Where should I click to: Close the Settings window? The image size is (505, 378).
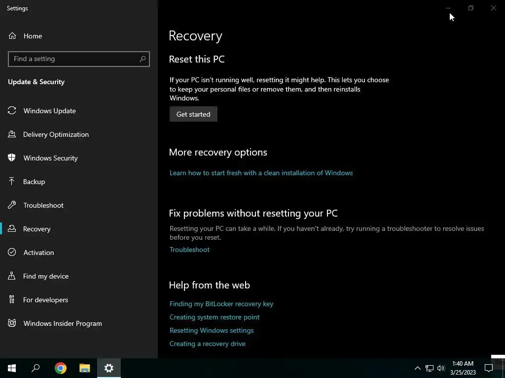493,8
